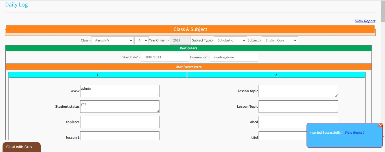Click the Class & Subject orange header
Viewport: 385px width, 152px height.
190,29
